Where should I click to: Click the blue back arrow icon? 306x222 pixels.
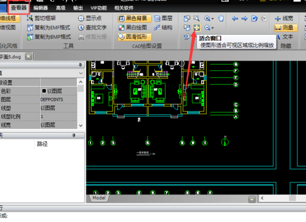(235, 19)
